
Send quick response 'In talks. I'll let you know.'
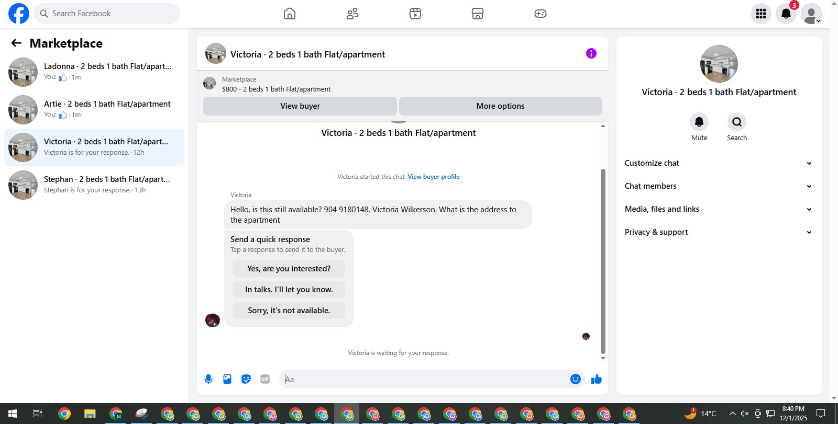coord(289,290)
